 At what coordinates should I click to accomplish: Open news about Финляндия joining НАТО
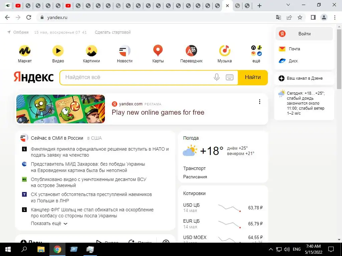pyautogui.click(x=100, y=152)
